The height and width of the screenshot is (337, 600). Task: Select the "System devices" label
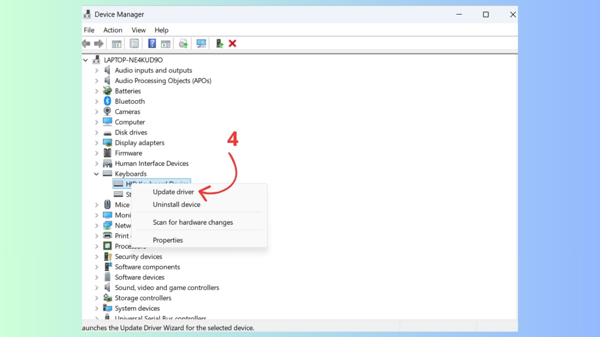pos(137,309)
